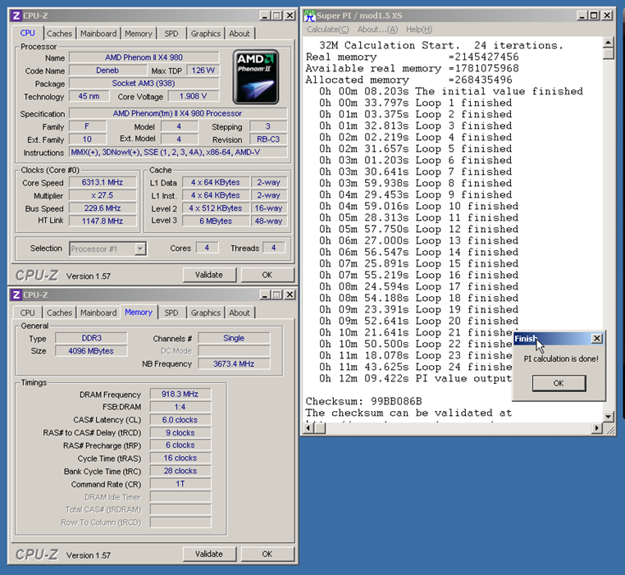625x575 pixels.
Task: Maximize the Super PI window
Action: click(594, 16)
